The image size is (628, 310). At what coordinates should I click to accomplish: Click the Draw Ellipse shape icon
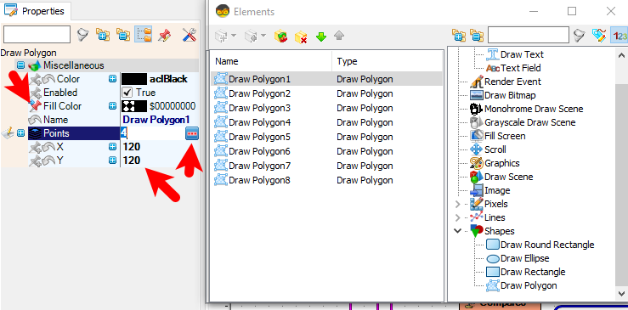(493, 259)
